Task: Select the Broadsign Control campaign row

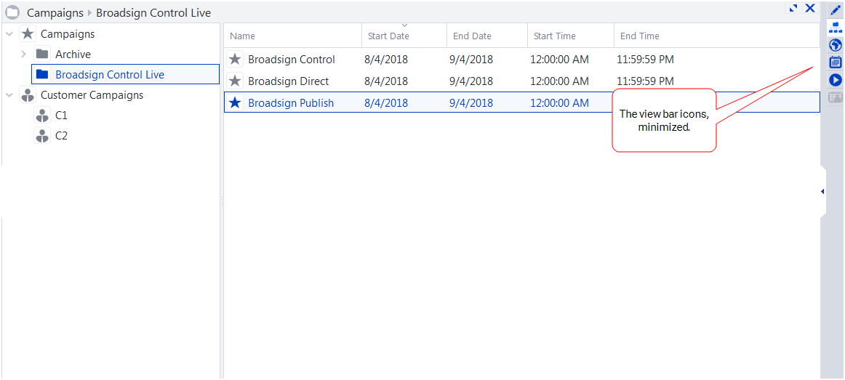Action: click(x=292, y=60)
